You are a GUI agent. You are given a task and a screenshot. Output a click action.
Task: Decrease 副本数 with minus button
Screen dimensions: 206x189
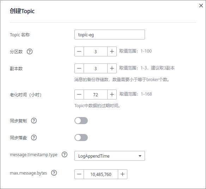79,68
